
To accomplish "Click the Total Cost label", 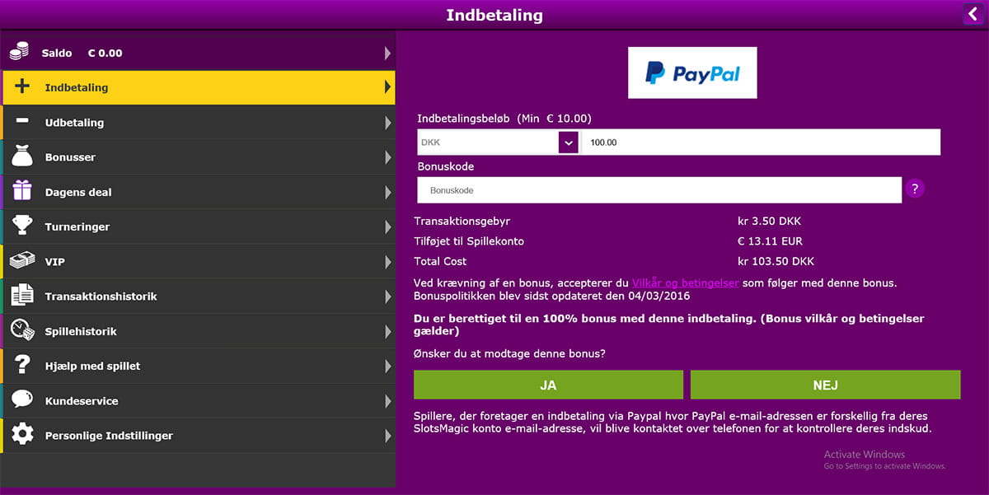I will point(440,261).
